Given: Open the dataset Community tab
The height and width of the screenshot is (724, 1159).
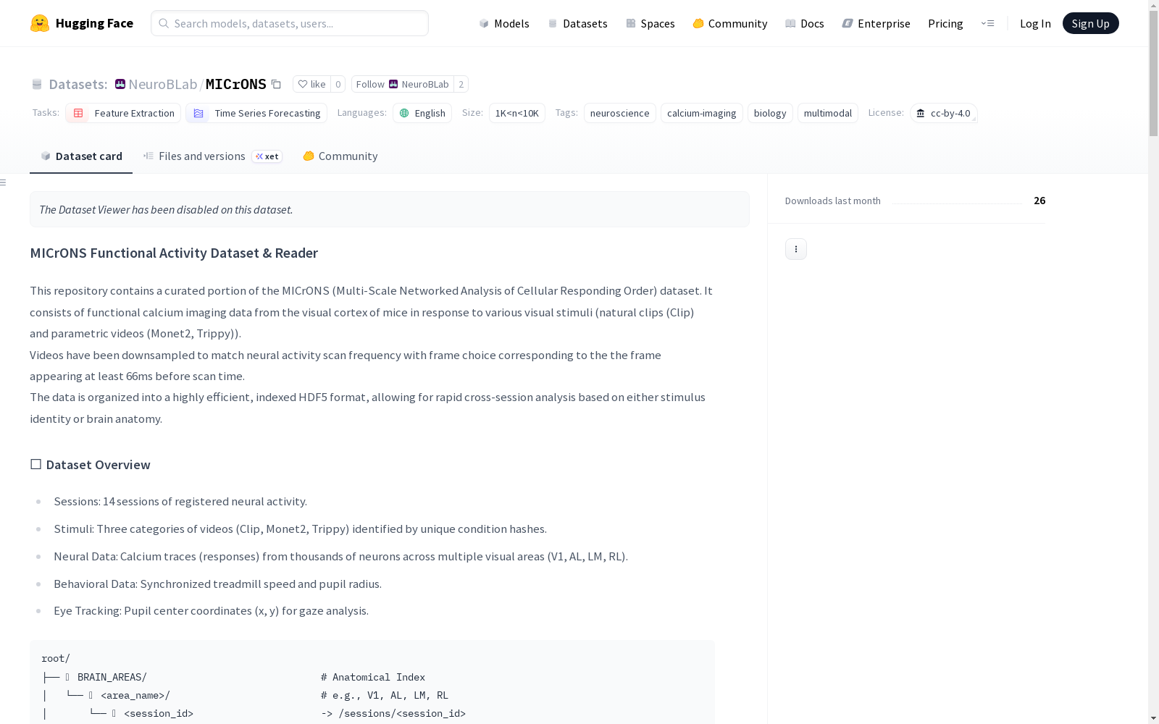Looking at the screenshot, I should (340, 156).
